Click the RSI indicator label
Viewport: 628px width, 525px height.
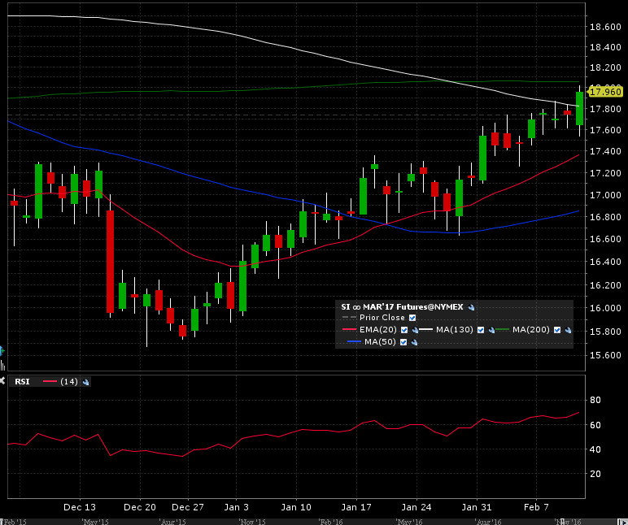pos(23,382)
